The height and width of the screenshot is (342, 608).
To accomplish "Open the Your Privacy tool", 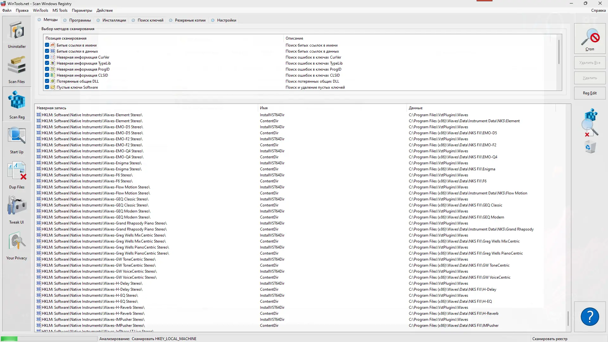I will tap(17, 245).
